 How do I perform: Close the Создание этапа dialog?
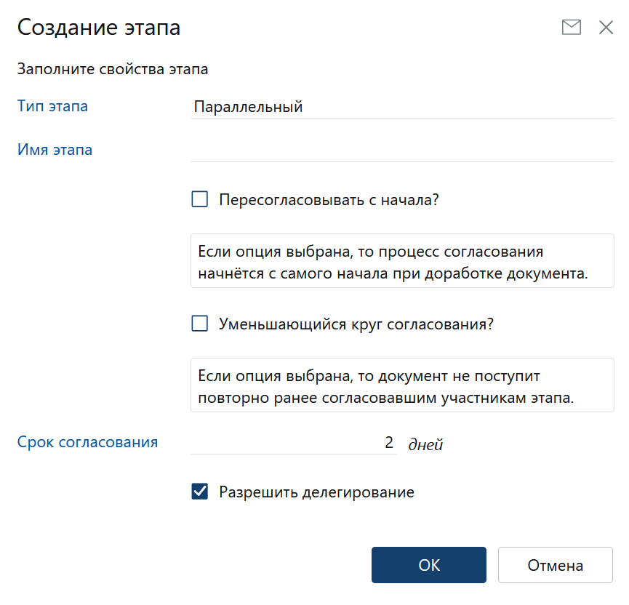click(606, 28)
